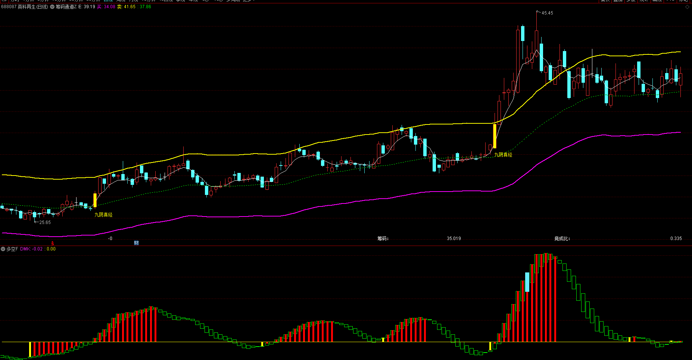Viewport: 692px width, 360px height.
Task: Click the first 九阴真经 text label
Action: 103,215
